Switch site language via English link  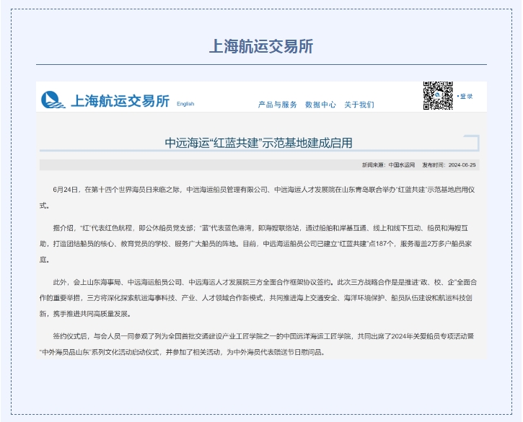pos(185,104)
